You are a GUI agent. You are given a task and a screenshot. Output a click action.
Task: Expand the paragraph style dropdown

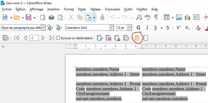tap(43, 28)
